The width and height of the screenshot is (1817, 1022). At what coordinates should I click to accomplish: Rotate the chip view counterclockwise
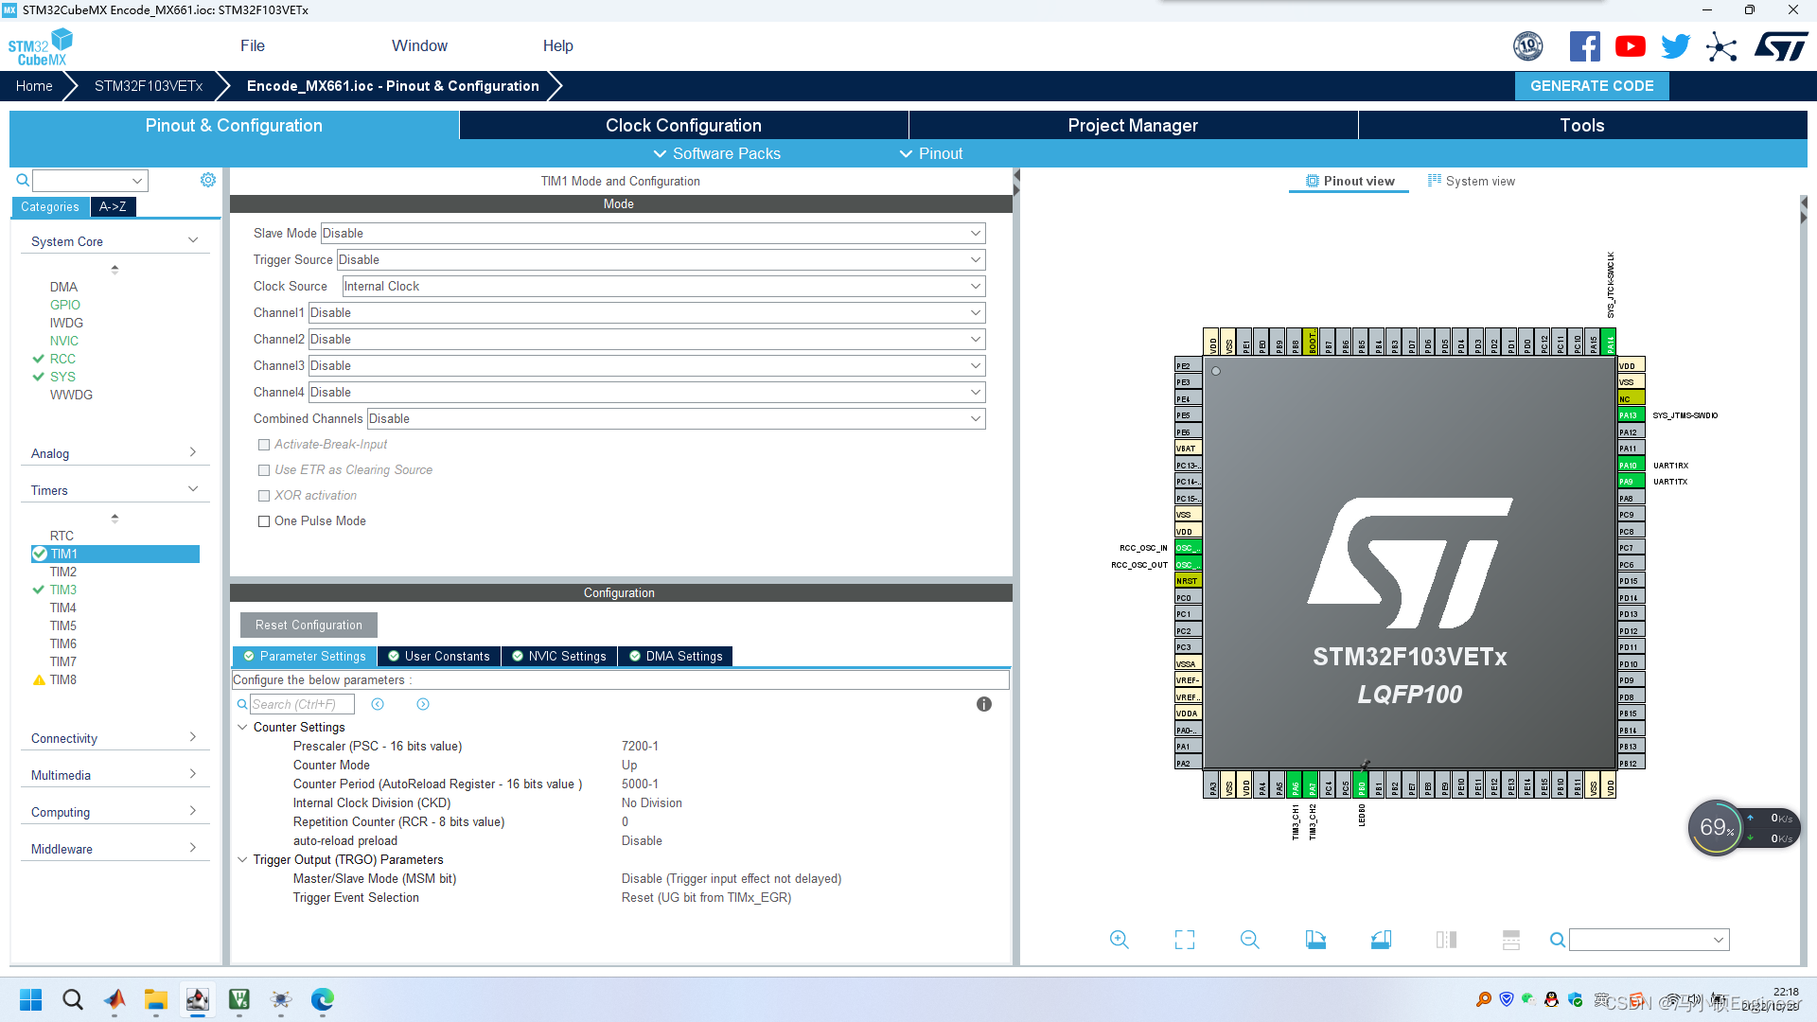pyautogui.click(x=1380, y=940)
